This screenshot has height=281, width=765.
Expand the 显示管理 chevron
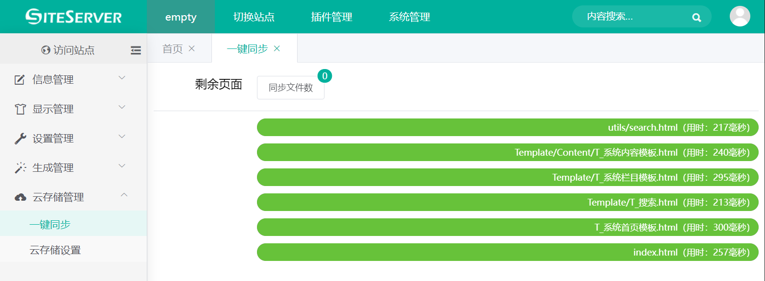tap(122, 107)
